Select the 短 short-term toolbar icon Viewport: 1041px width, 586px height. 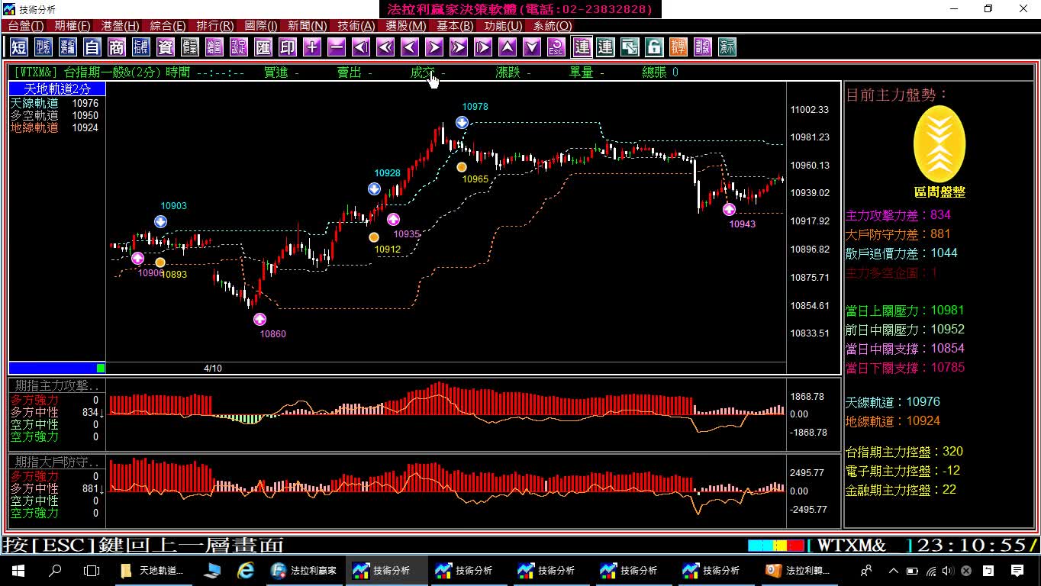[x=19, y=47]
